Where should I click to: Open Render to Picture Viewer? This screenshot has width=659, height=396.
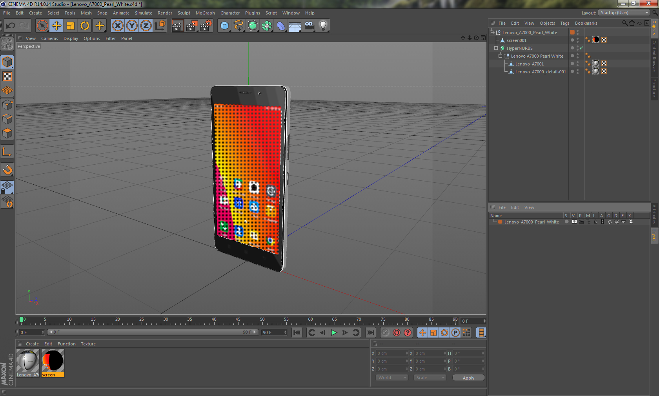coord(192,26)
